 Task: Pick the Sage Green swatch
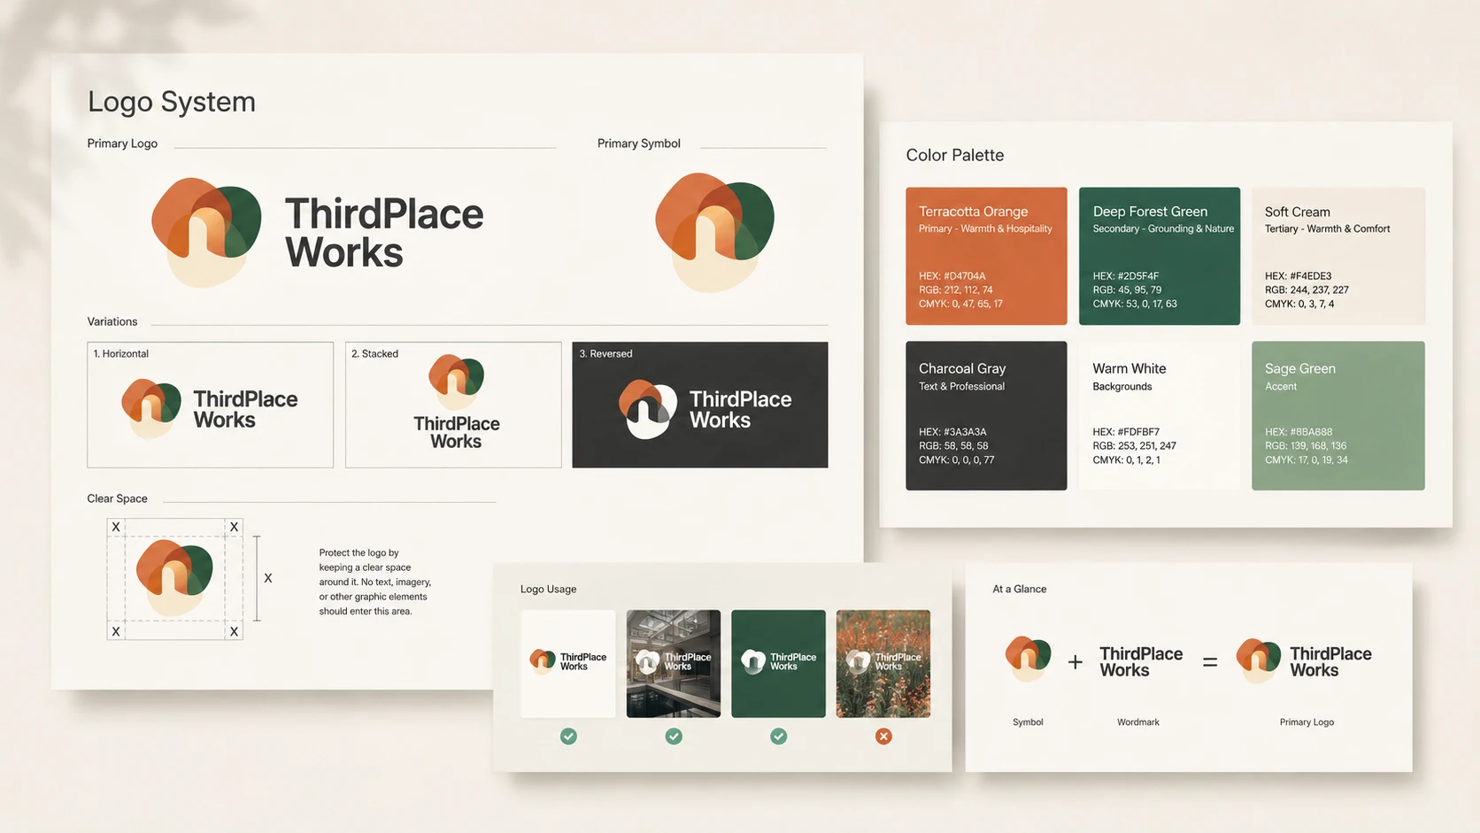click(1338, 415)
